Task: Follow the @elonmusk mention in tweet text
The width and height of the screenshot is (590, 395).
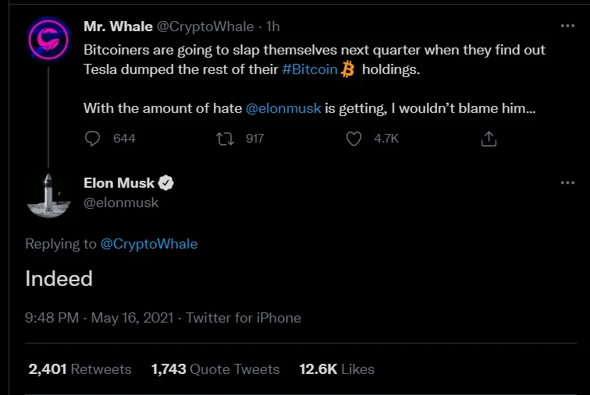Action: 283,108
